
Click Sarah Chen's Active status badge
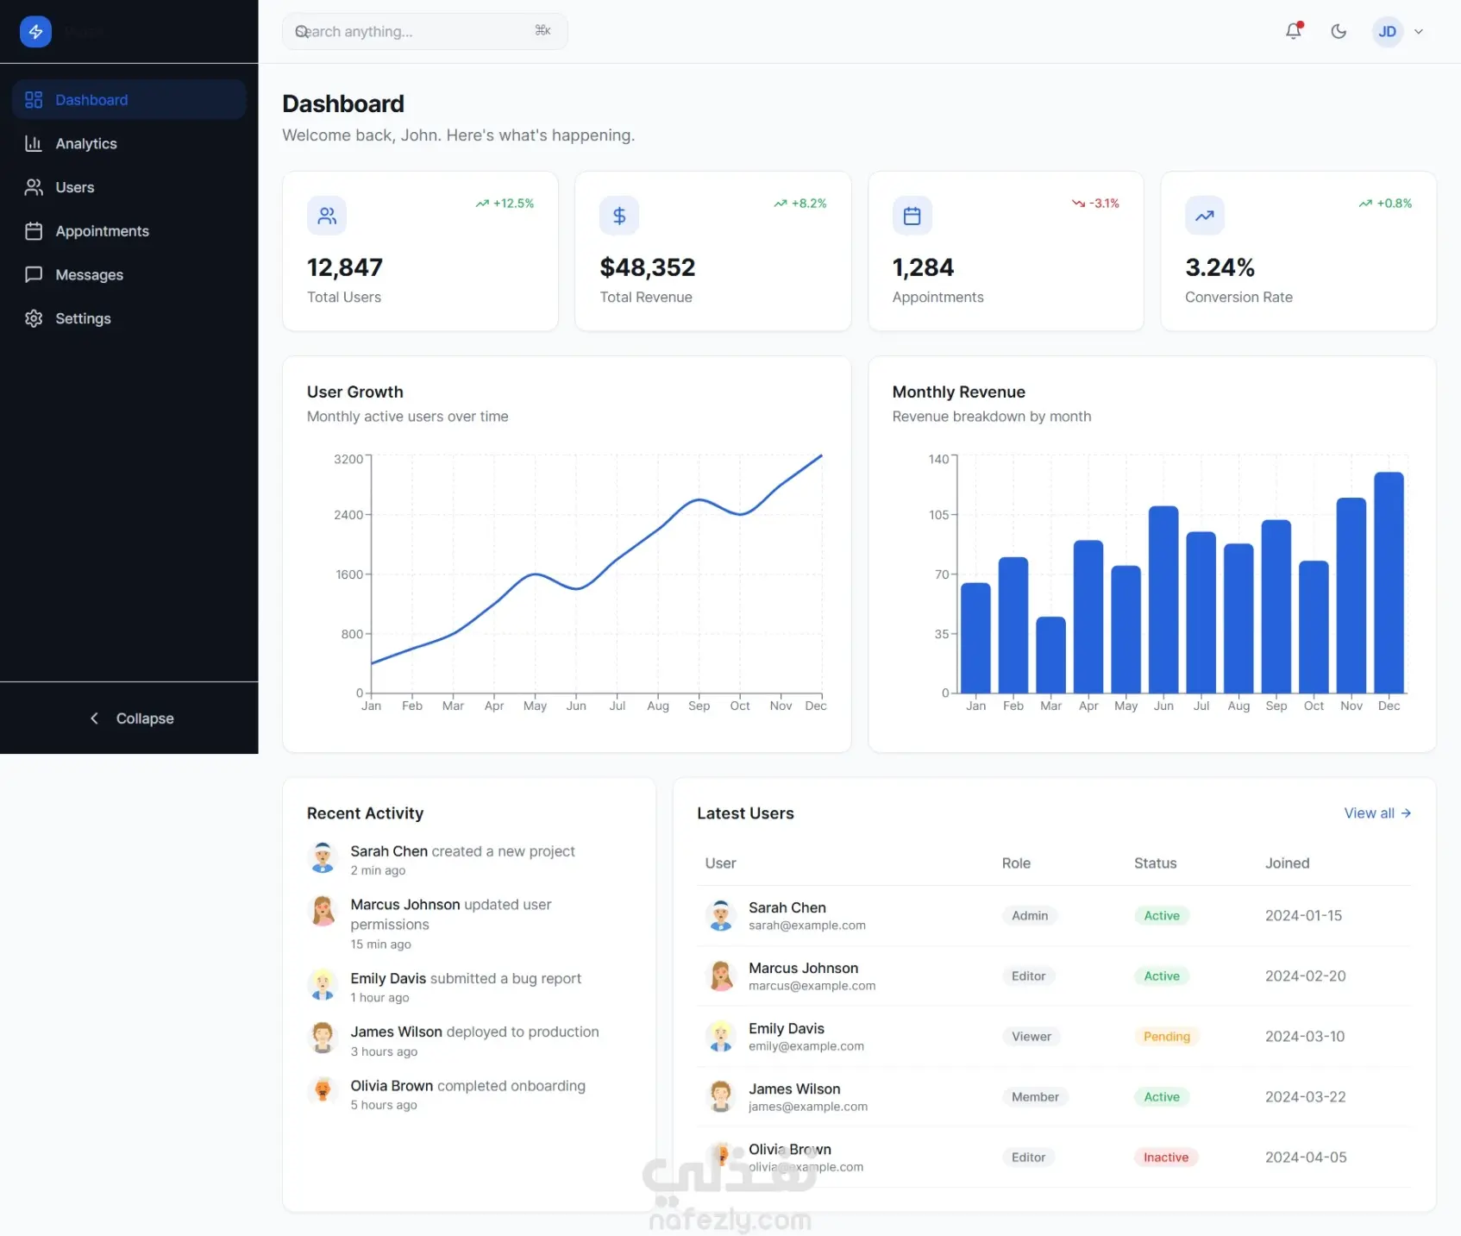click(x=1162, y=916)
